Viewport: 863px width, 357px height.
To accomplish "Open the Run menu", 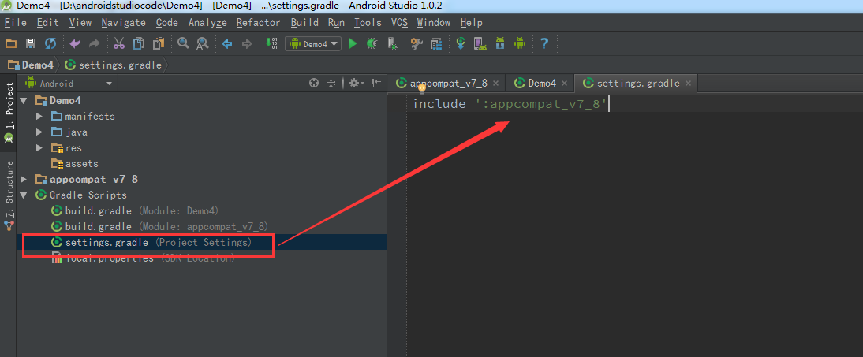I will (x=336, y=23).
